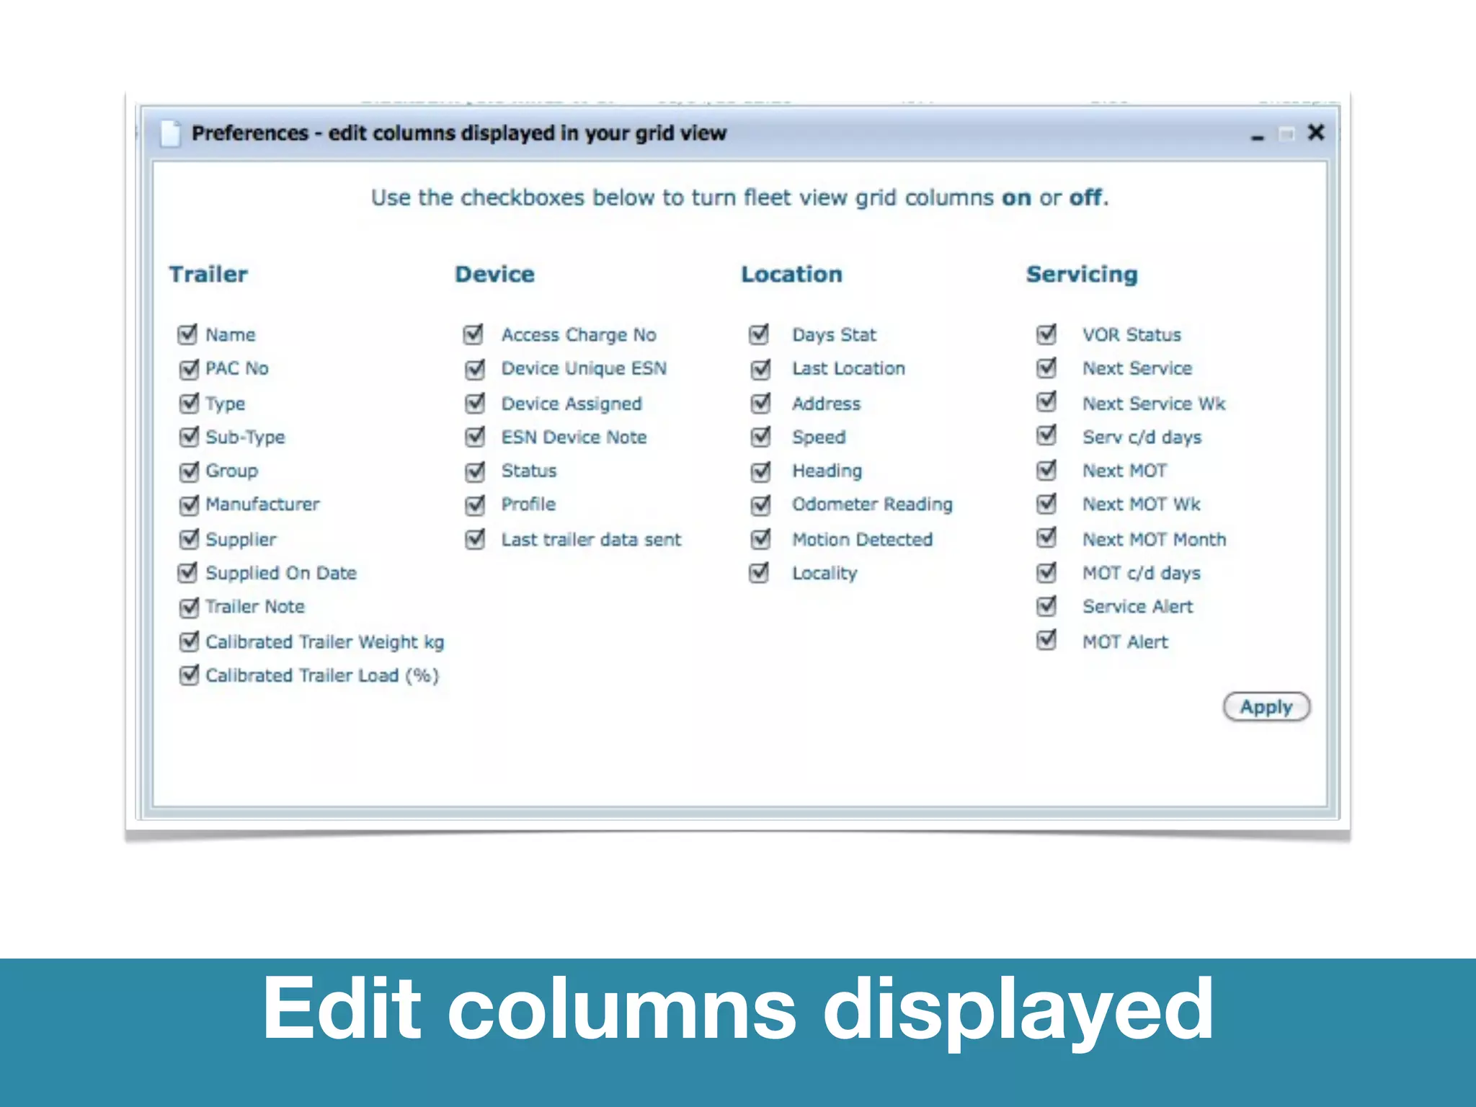Minimize the Preferences dialog

(1258, 135)
